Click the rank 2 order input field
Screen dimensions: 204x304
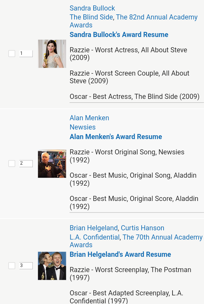tap(26, 164)
